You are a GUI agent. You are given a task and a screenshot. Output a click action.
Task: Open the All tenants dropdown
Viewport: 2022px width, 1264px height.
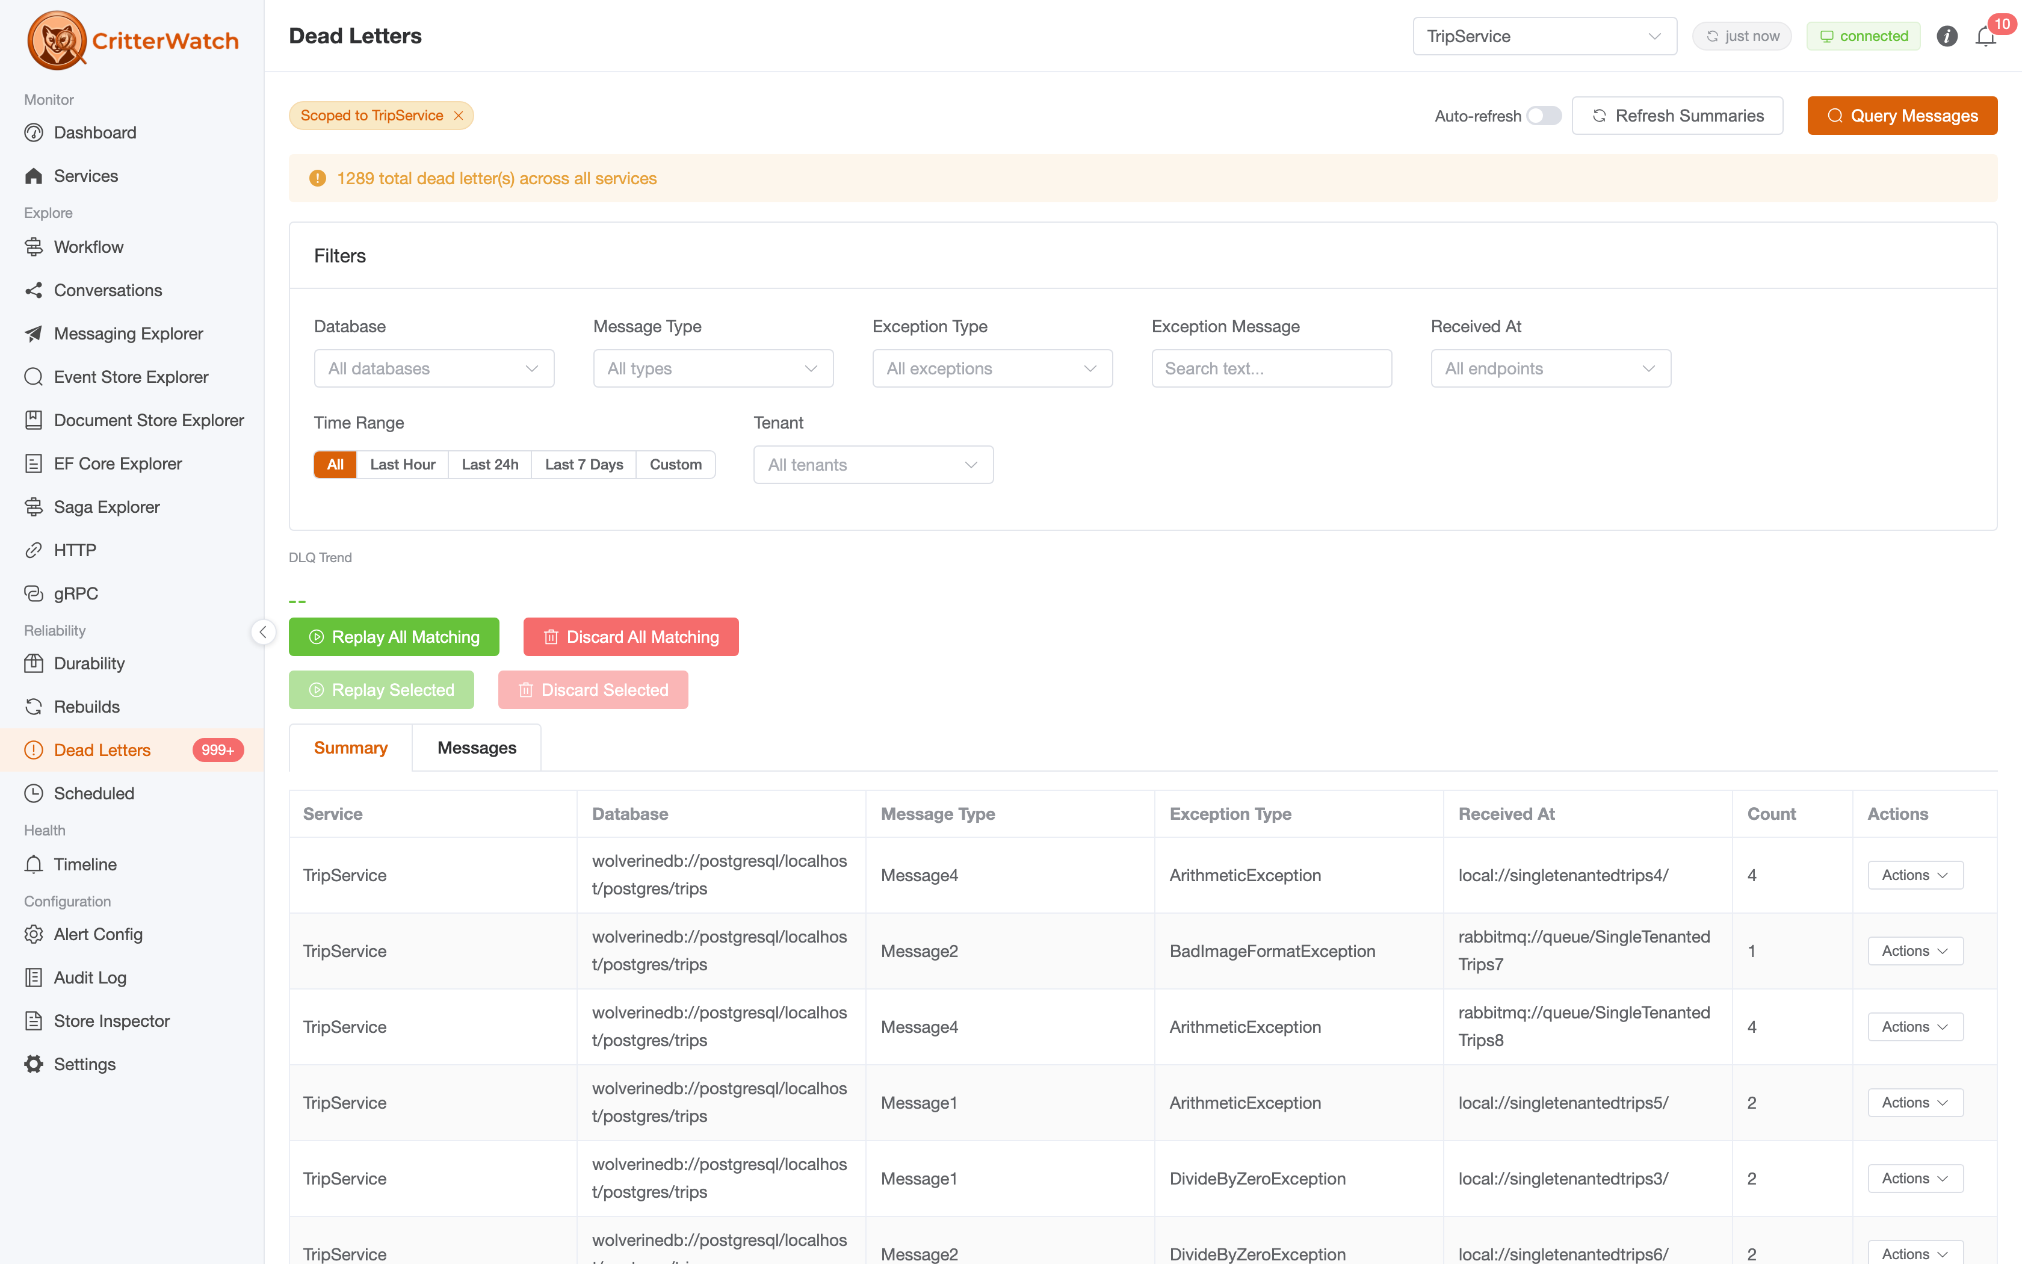pos(873,465)
